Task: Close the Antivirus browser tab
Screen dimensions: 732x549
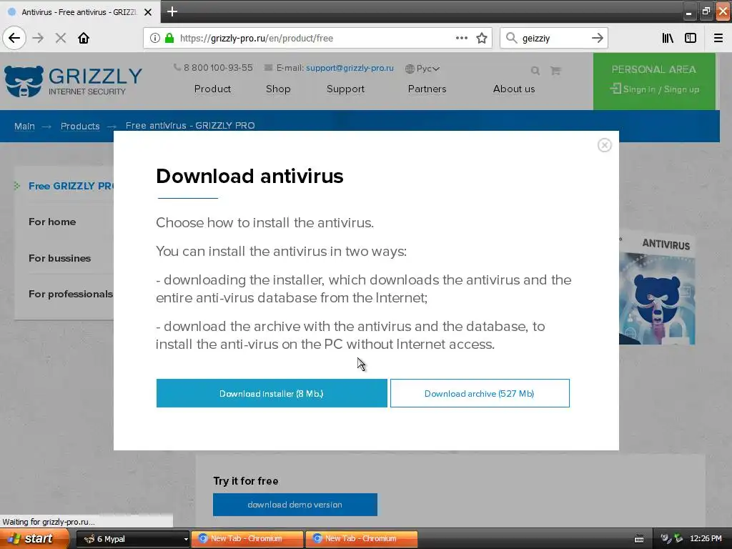Action: tap(148, 12)
